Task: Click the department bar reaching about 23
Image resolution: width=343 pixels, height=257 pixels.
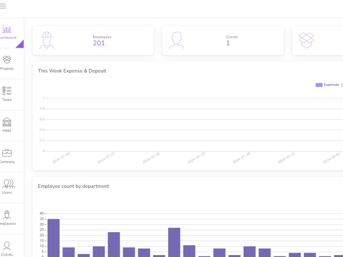Action: 114,245
